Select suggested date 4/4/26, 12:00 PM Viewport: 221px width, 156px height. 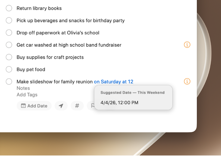click(x=119, y=103)
